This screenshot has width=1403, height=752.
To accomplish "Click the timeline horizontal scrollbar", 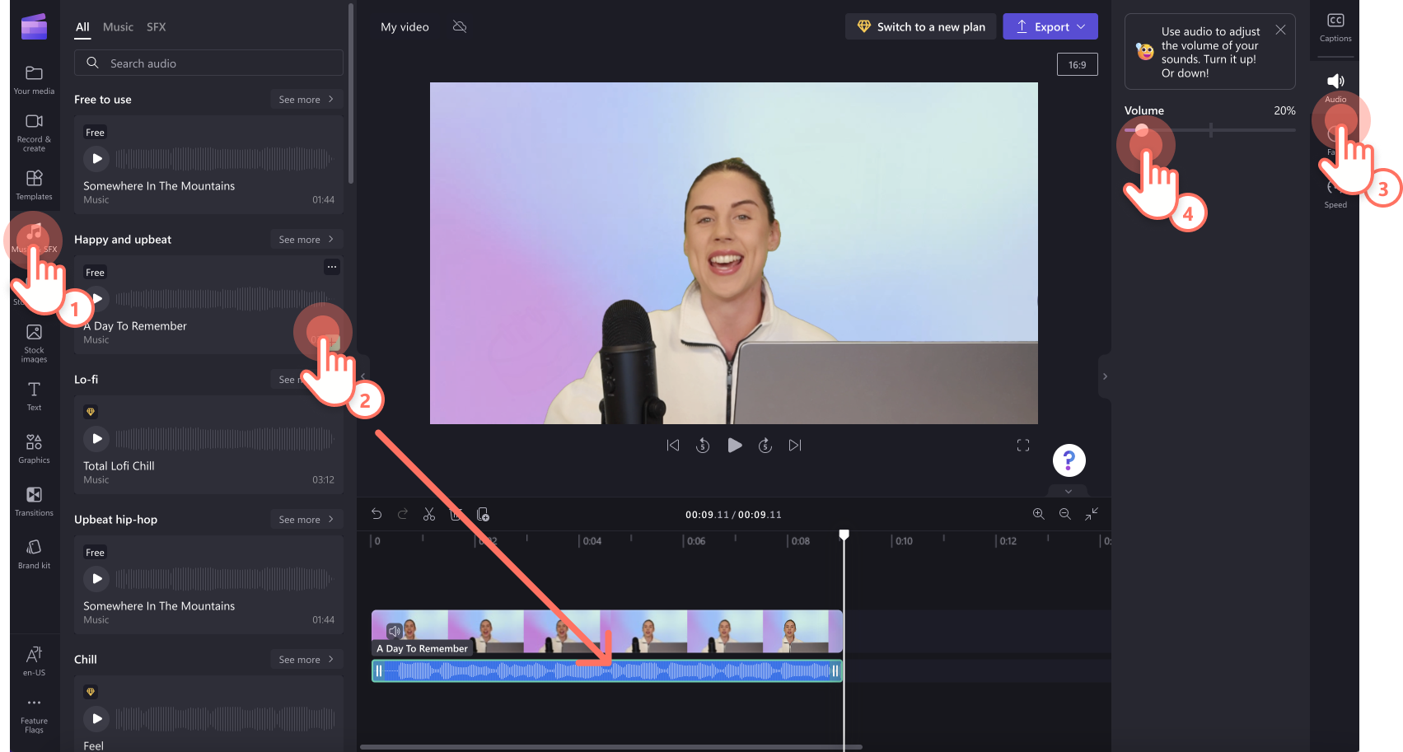I will [611, 747].
